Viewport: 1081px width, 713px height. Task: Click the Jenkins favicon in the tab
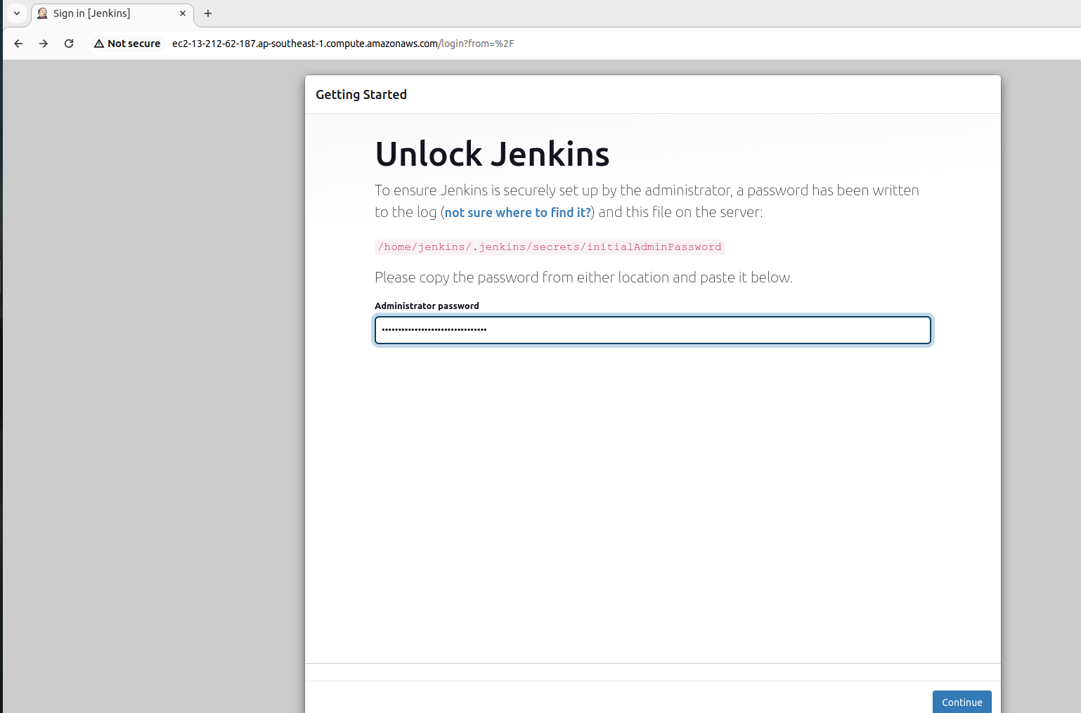(x=43, y=13)
